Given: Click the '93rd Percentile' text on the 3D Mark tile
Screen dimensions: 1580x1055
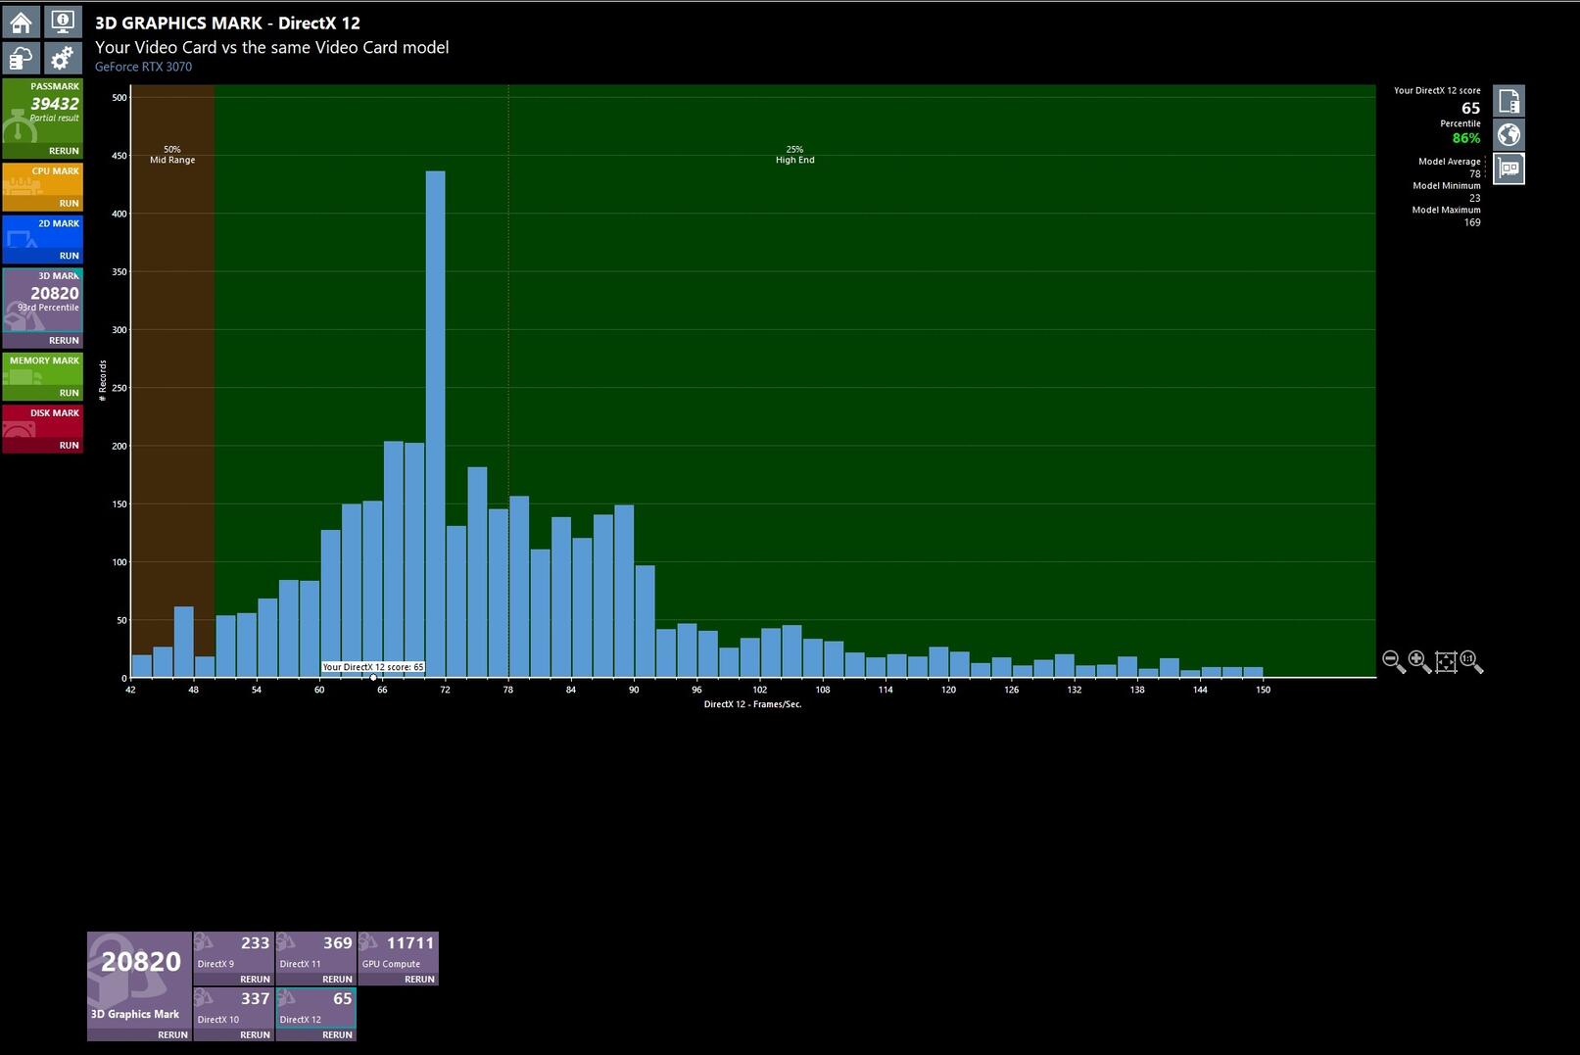Looking at the screenshot, I should [x=48, y=308].
